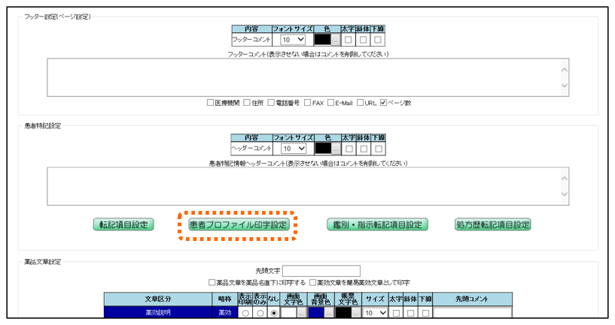The height and width of the screenshot is (325, 615).
Task: Click the 転記項目設定 button
Action: (x=123, y=224)
